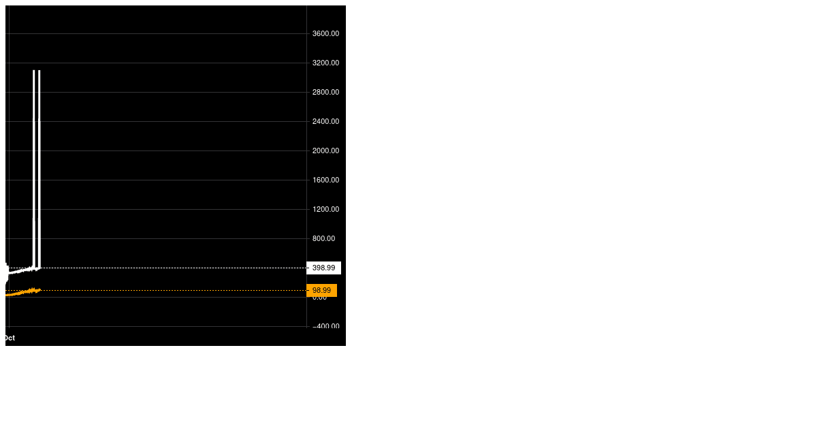Click the horizontal gridline at 2000.00
The width and height of the screenshot is (817, 429).
[170, 150]
